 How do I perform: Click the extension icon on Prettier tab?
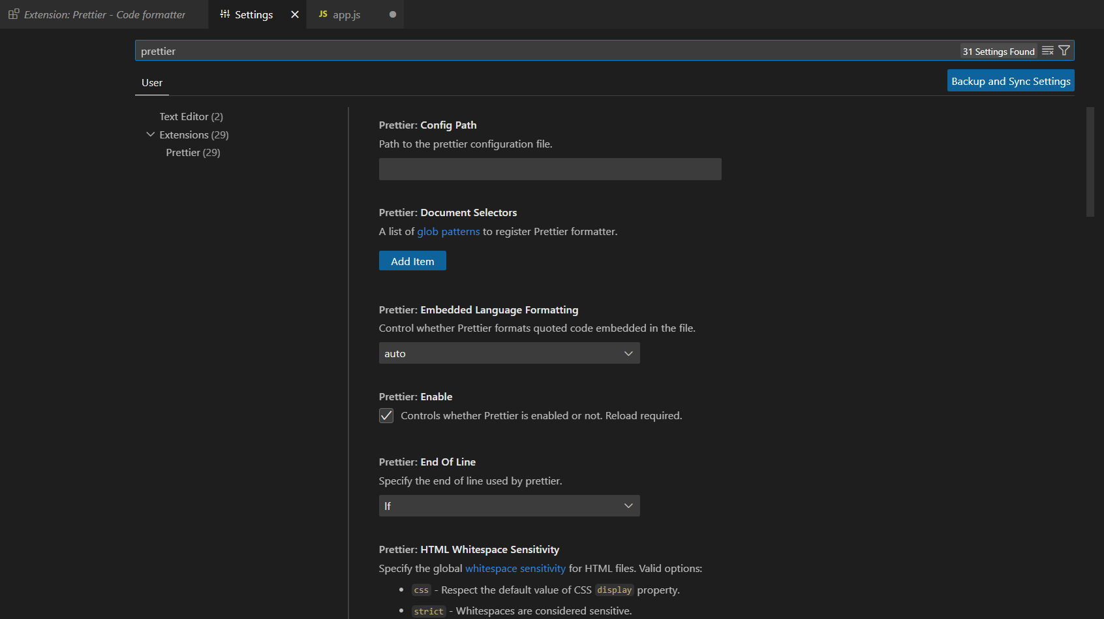(x=13, y=14)
